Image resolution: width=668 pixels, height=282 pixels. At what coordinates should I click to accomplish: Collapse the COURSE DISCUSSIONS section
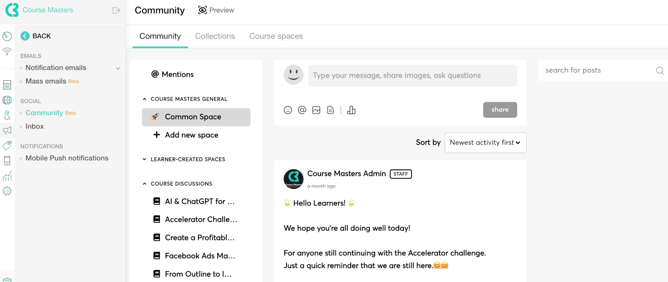(x=144, y=184)
